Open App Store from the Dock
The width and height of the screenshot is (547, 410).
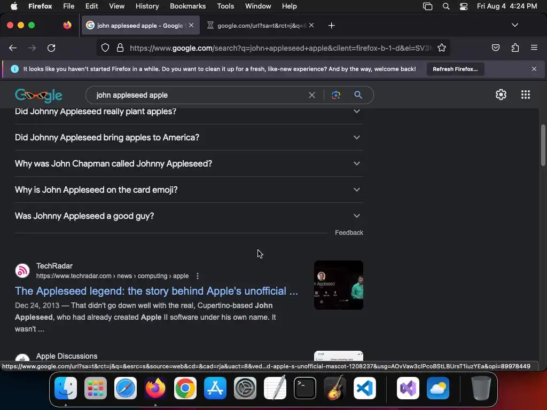click(x=215, y=388)
